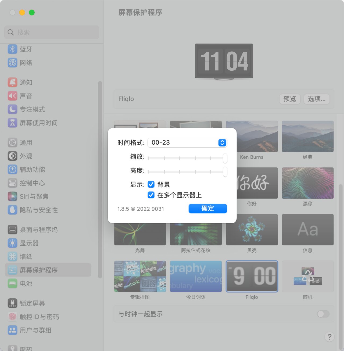
Task: Open the 时间格式 dropdown
Action: pos(187,142)
